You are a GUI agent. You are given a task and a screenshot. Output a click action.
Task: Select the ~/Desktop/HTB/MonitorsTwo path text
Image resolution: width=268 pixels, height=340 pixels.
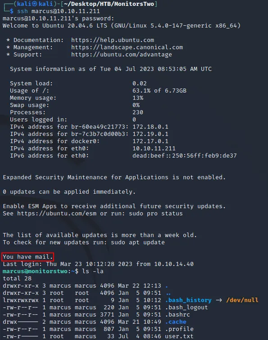pyautogui.click(x=109, y=4)
